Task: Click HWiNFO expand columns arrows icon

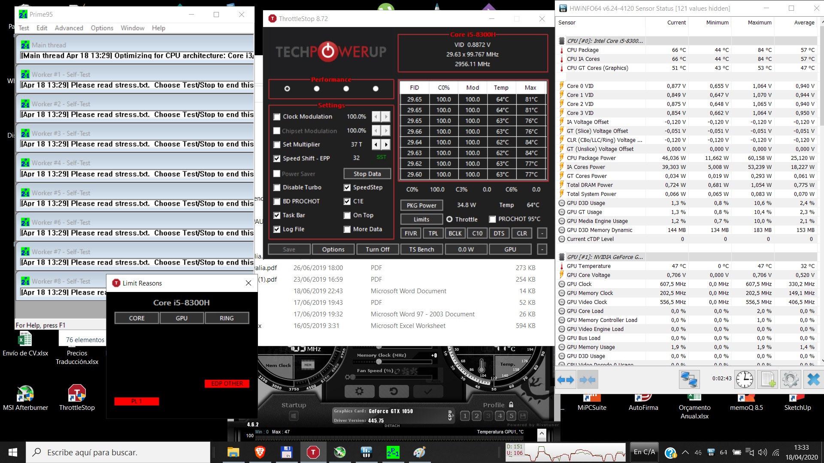Action: click(566, 380)
